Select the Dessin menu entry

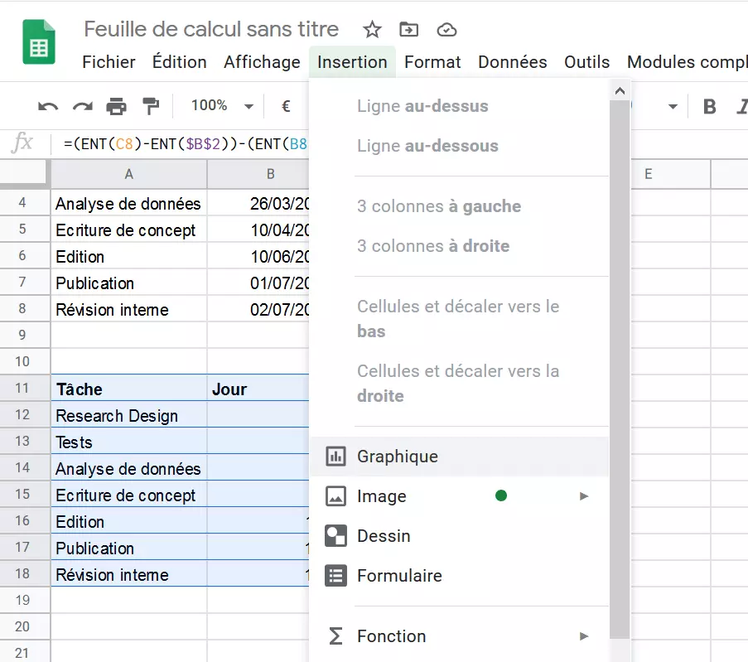(460, 536)
